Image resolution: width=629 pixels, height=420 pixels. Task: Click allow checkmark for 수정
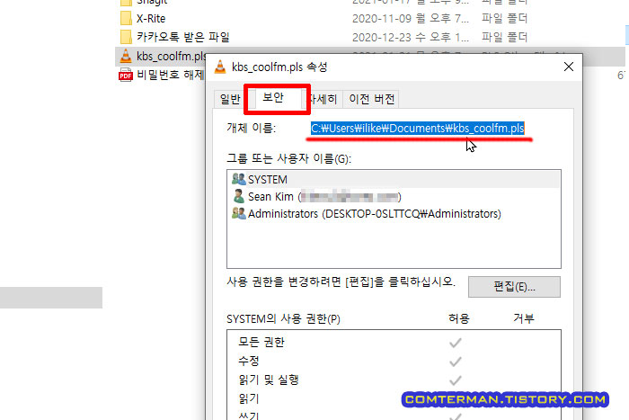point(456,362)
